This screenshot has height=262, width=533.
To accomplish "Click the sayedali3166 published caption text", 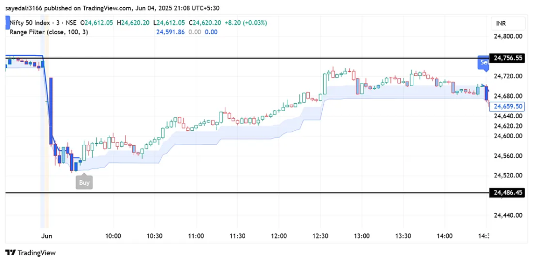I will (x=112, y=8).
